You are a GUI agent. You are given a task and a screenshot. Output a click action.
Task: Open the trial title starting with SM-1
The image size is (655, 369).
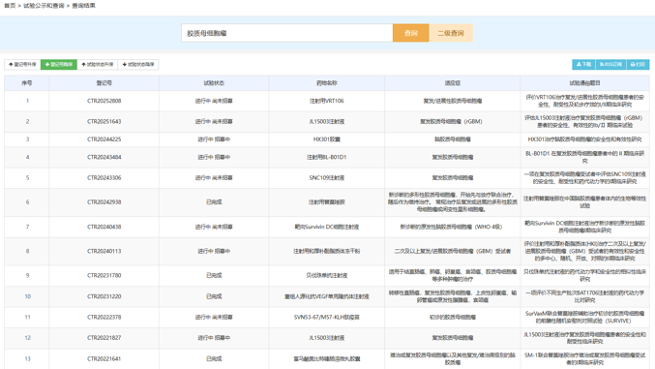pos(584,359)
